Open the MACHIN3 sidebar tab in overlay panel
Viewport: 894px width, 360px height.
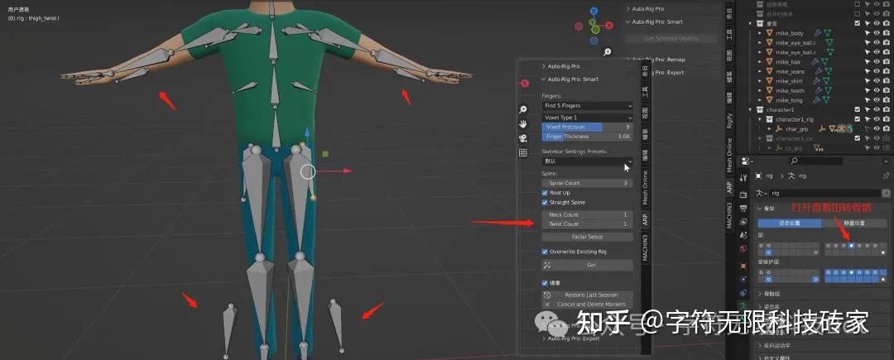click(645, 247)
